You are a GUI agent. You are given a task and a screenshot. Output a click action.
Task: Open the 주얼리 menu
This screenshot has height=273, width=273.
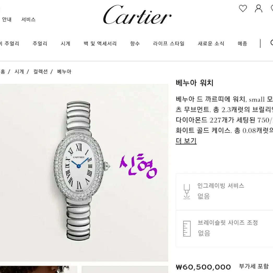[x=40, y=44]
